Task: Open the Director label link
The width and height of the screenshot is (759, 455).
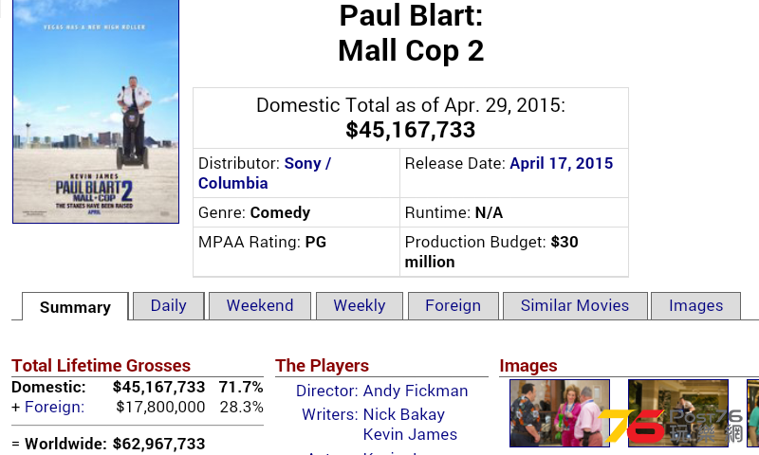Action: coord(326,391)
